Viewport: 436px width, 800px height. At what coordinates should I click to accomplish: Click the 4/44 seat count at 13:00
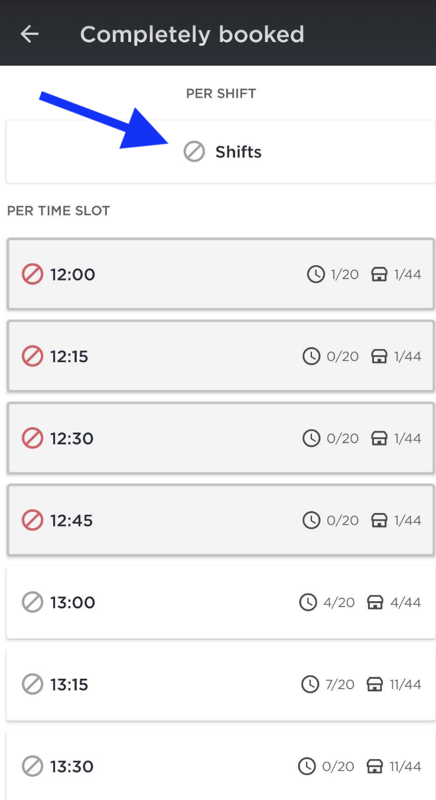tap(405, 602)
